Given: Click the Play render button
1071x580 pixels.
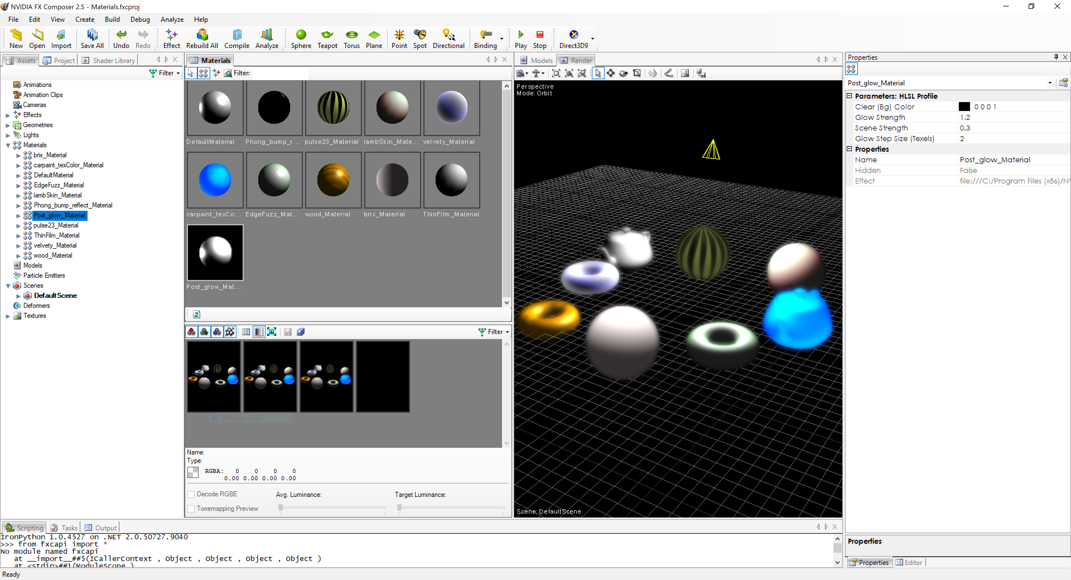Looking at the screenshot, I should (x=520, y=37).
